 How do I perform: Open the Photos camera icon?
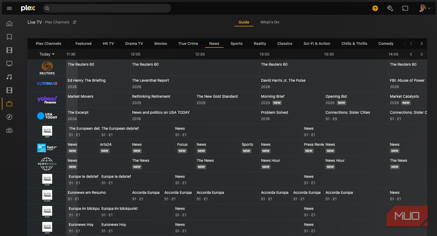(9, 130)
